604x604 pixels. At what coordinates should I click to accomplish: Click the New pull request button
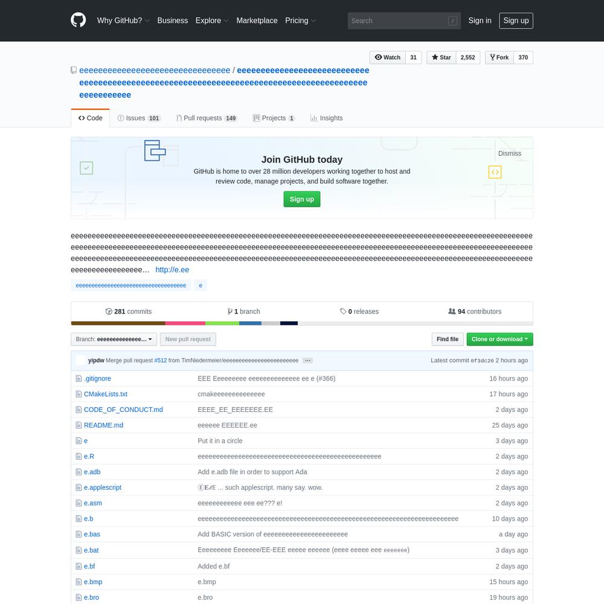click(188, 339)
